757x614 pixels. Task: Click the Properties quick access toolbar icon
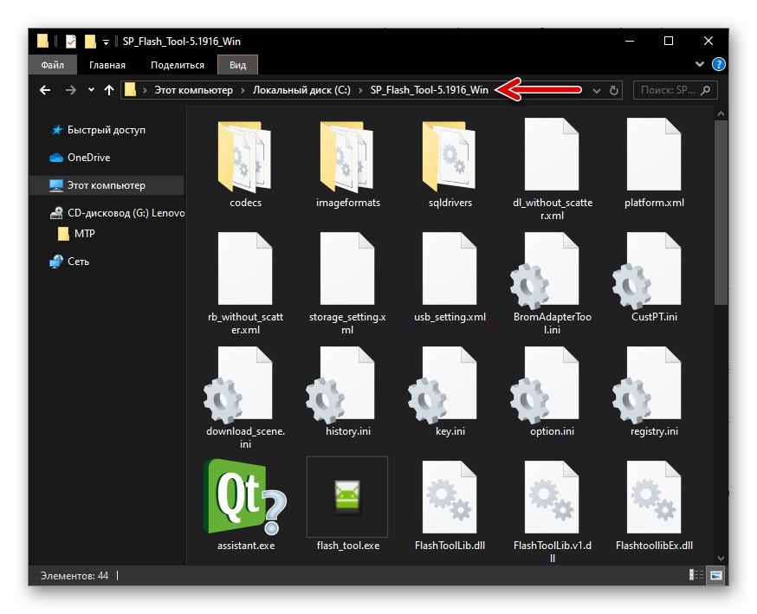pyautogui.click(x=71, y=42)
